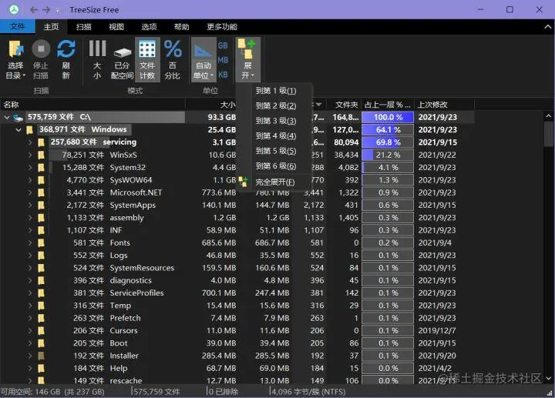
Task: Click the TreeSize app icon in title bar
Action: click(14, 9)
